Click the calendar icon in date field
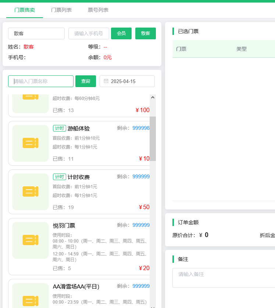Image resolution: width=275 pixels, height=308 pixels. 106,81
